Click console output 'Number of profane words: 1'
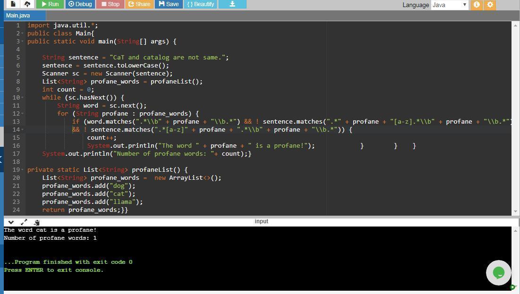Image resolution: width=520 pixels, height=294 pixels. [x=50, y=238]
